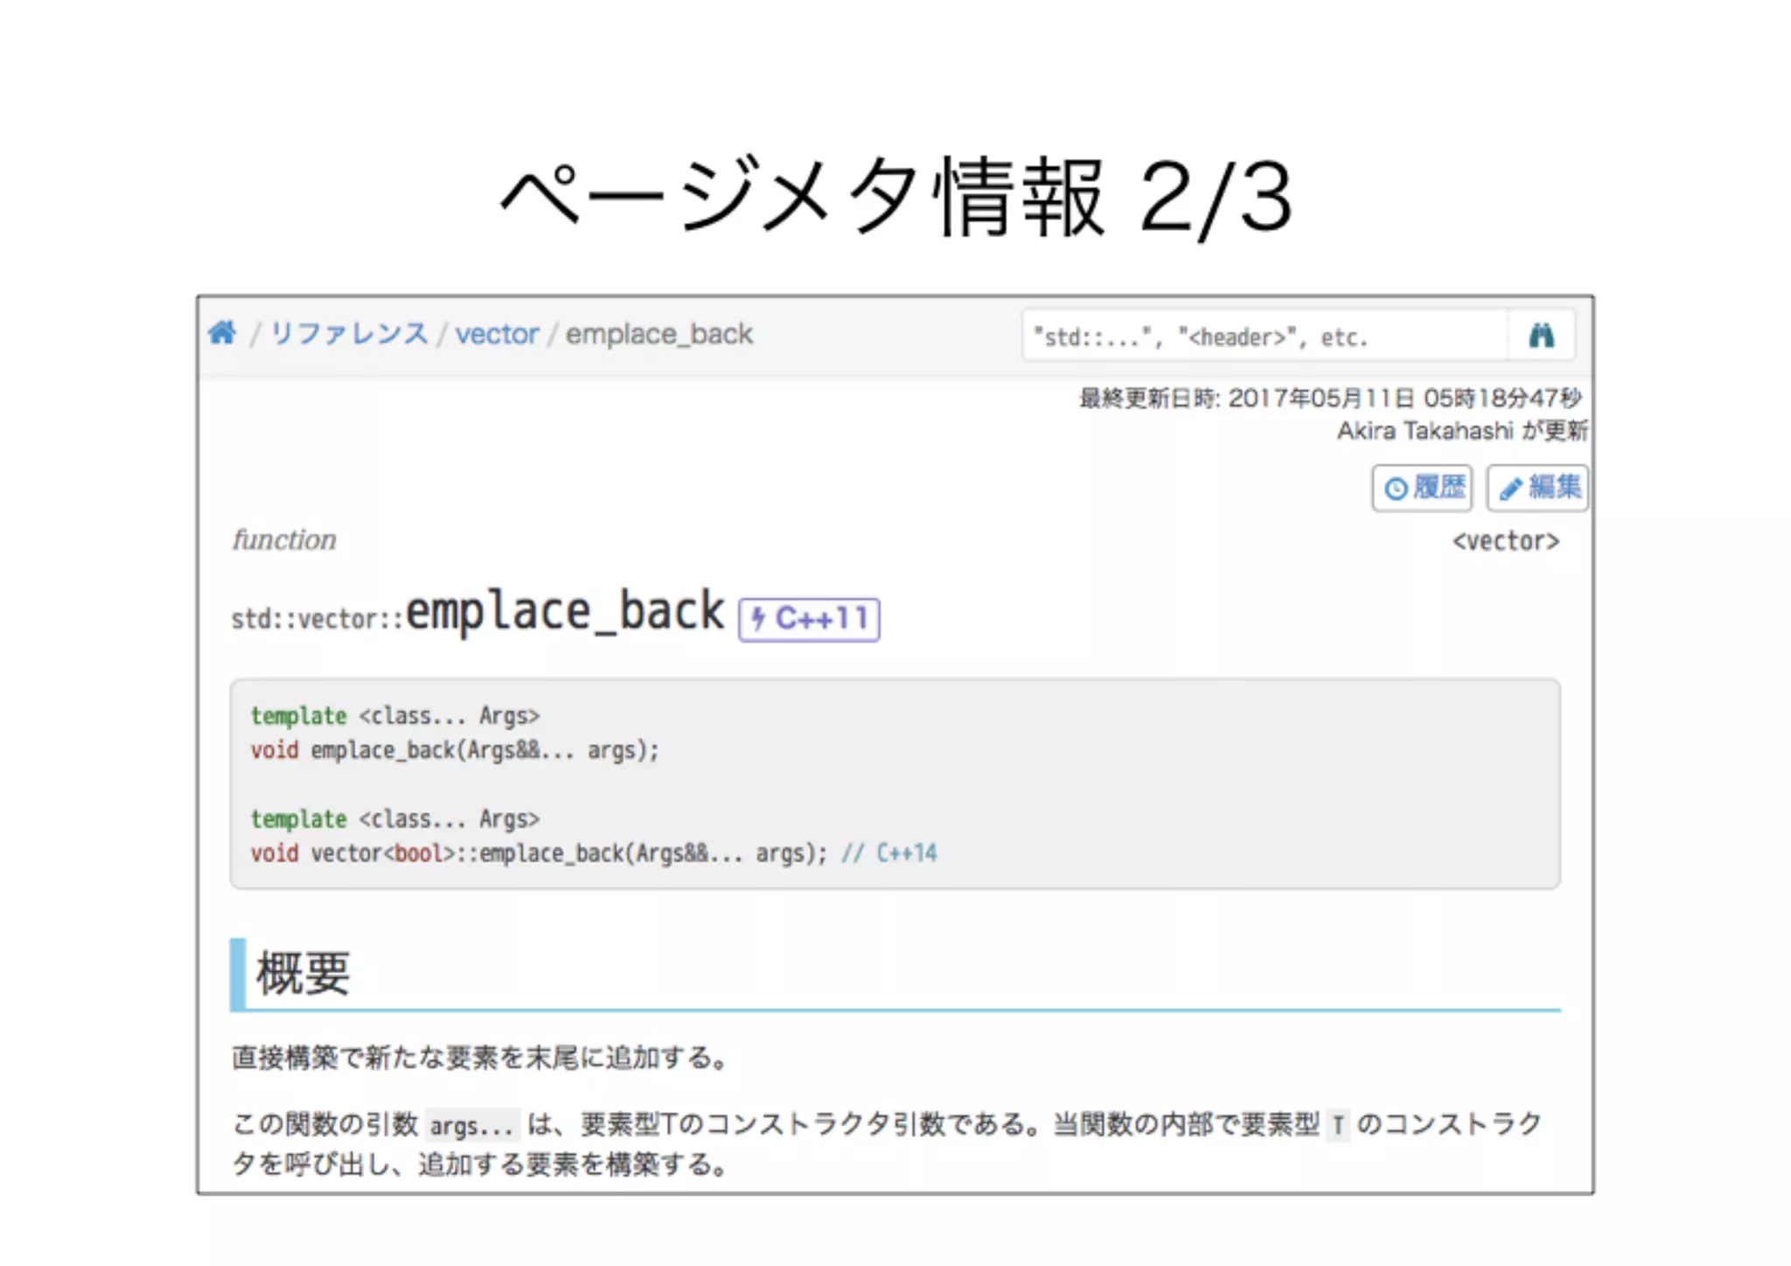
Task: Click the C++11 version badge
Action: 809,619
